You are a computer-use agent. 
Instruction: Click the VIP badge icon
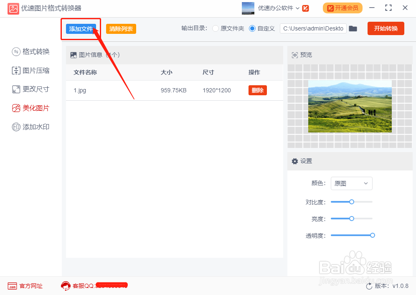point(306,8)
